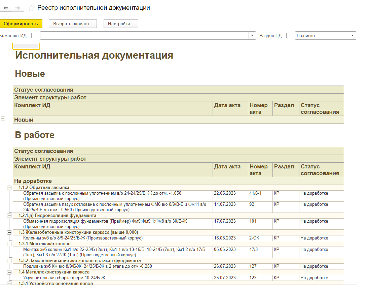This screenshot has height=290, width=367.
Task: Open the 'В списке' comparison dropdown
Action: tap(352, 36)
